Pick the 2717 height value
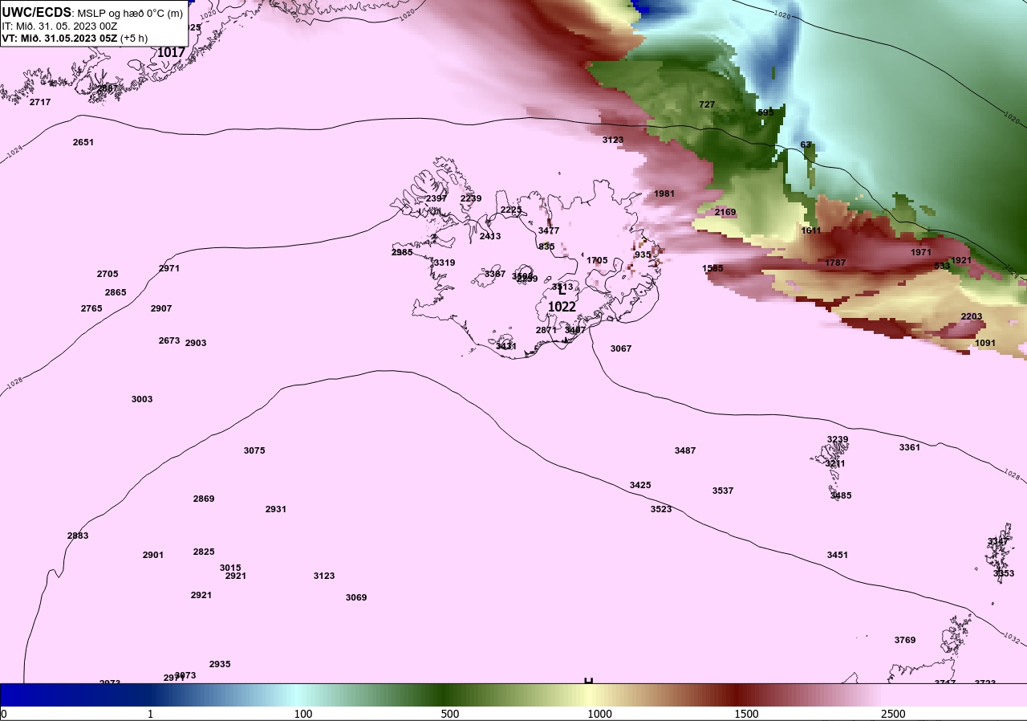Viewport: 1027px width, 721px height. click(x=40, y=102)
